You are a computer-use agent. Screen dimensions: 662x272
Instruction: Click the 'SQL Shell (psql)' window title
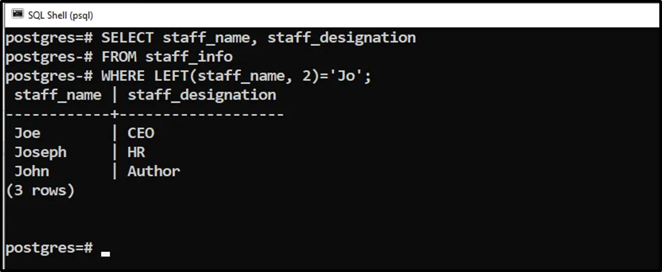click(60, 15)
